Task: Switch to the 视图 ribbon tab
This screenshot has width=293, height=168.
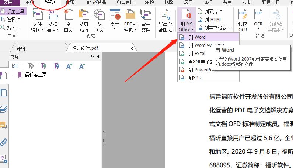Action: coord(169,2)
